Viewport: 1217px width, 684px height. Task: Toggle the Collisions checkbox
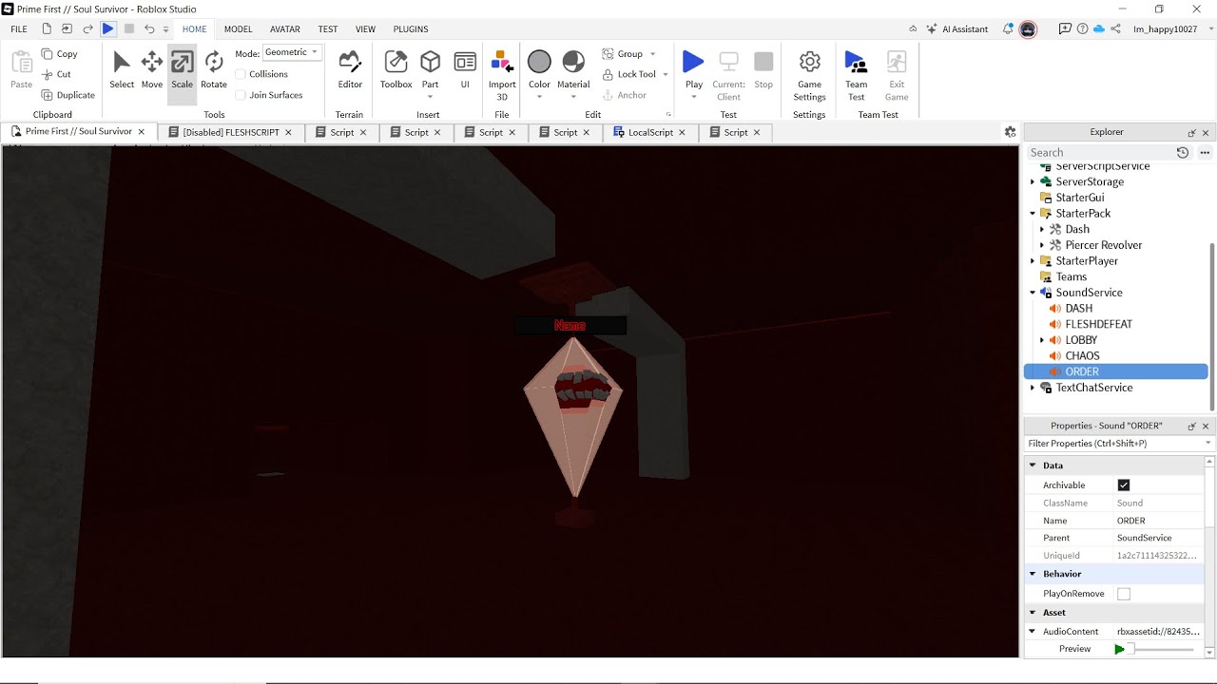click(x=241, y=74)
